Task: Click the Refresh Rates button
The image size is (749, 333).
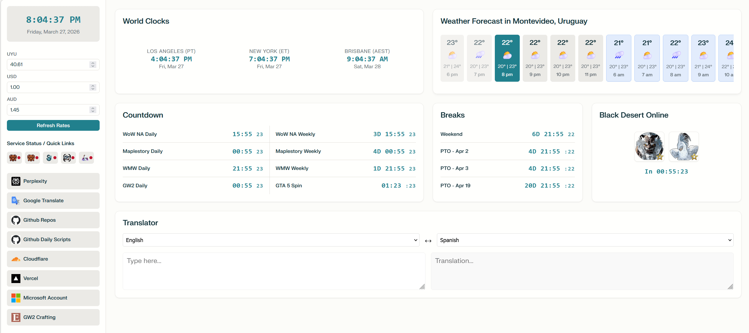Action: point(53,125)
